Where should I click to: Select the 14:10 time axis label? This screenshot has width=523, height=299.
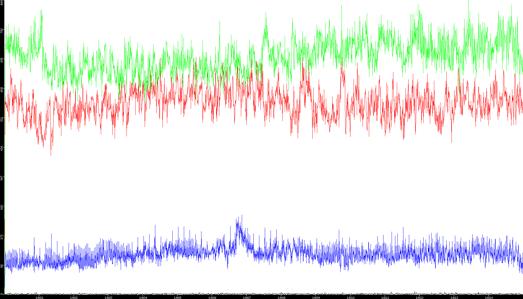tap(350, 298)
